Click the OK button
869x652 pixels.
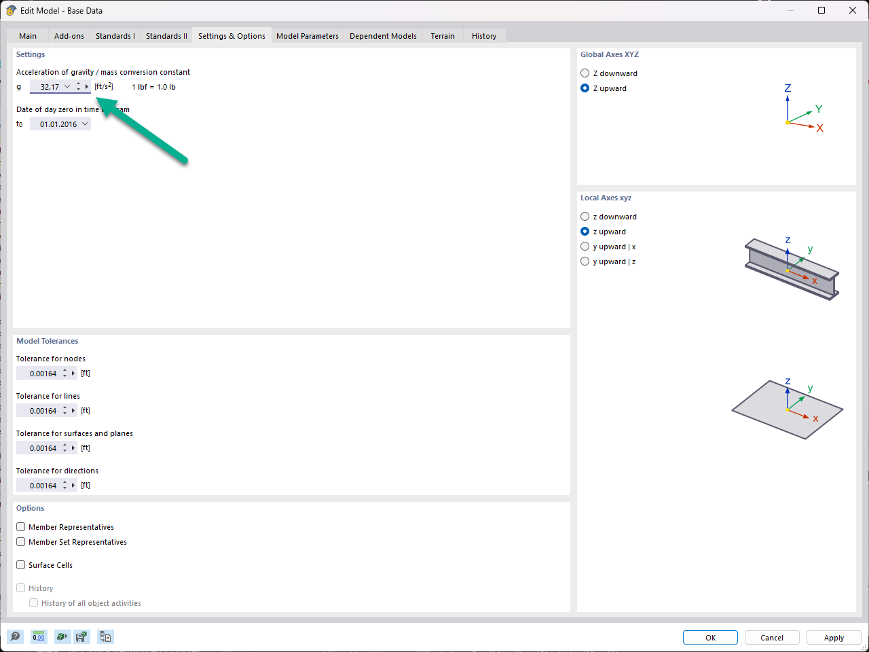click(x=710, y=638)
